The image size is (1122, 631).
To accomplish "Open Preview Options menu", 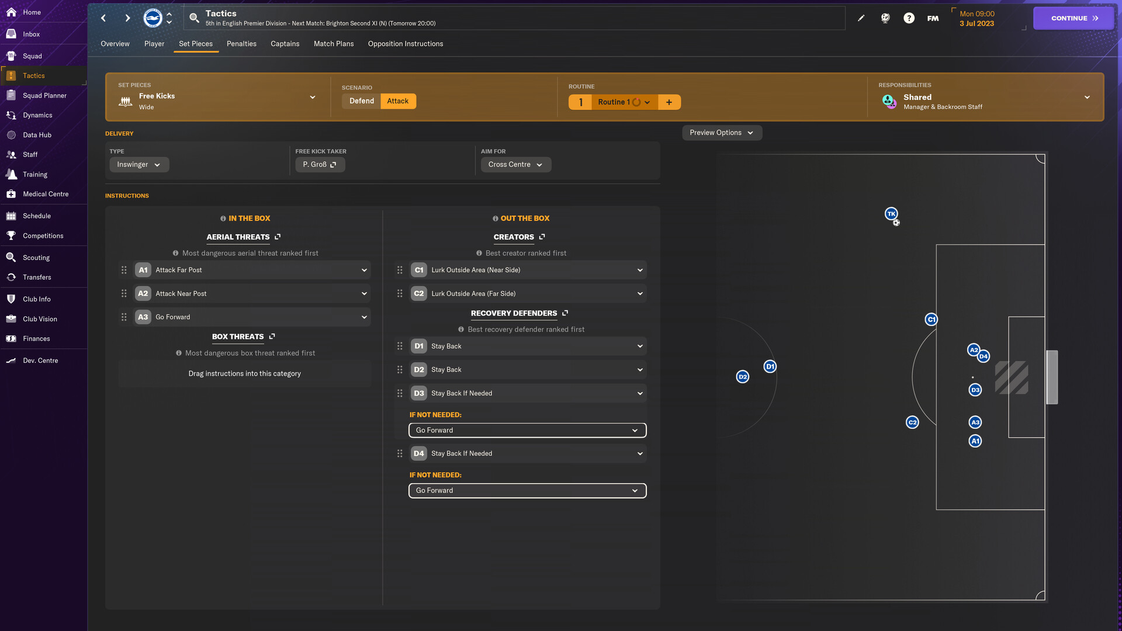I will click(x=721, y=133).
